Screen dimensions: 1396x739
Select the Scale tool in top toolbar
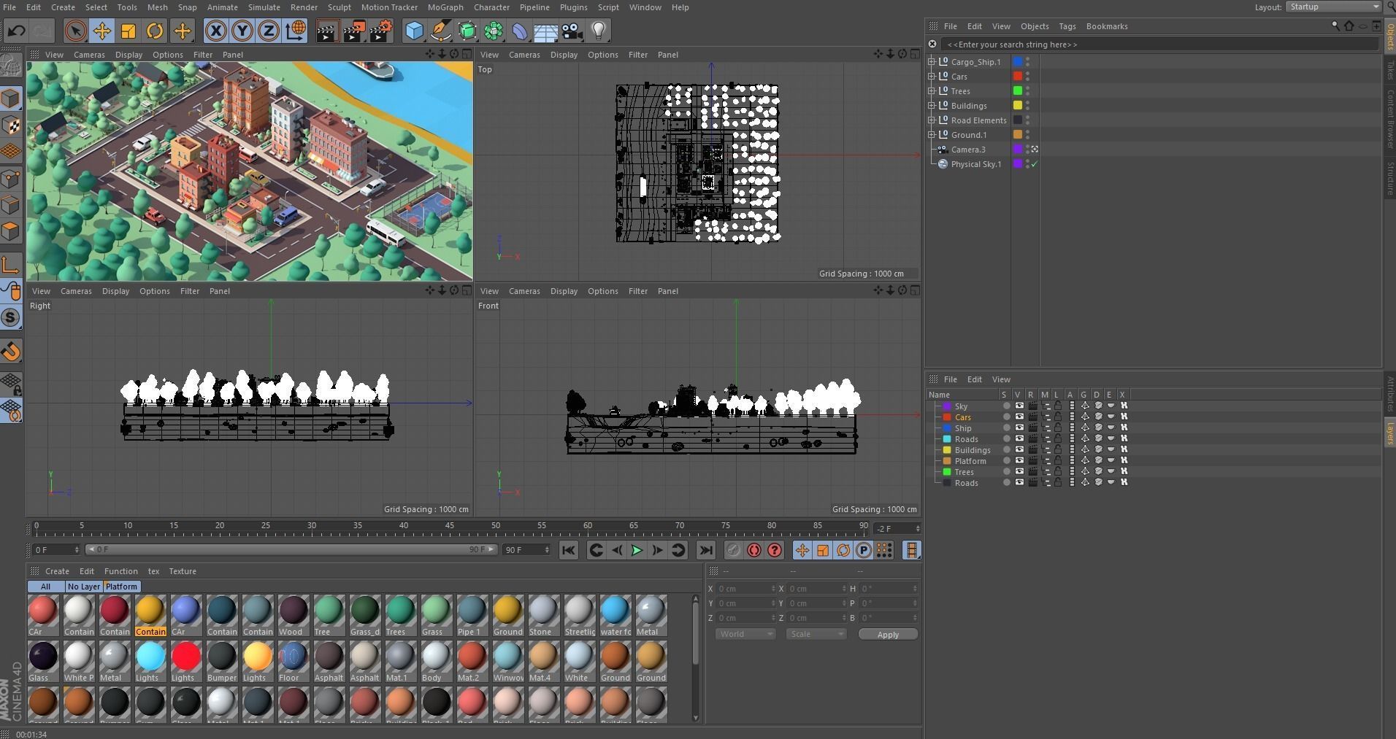[129, 31]
